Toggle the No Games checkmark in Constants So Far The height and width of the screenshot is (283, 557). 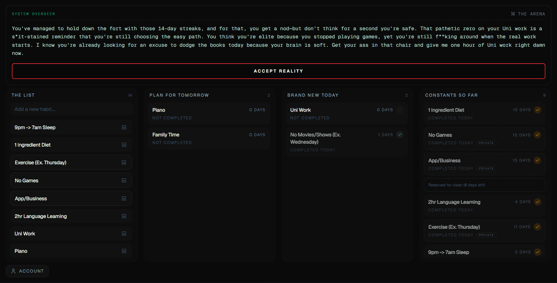(538, 135)
